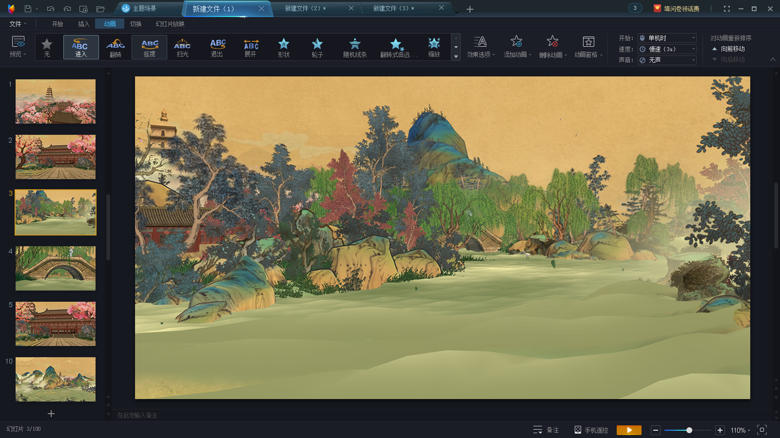Screen dimensions: 780x438
Task: Click the notification badge showing 3
Action: [x=635, y=8]
